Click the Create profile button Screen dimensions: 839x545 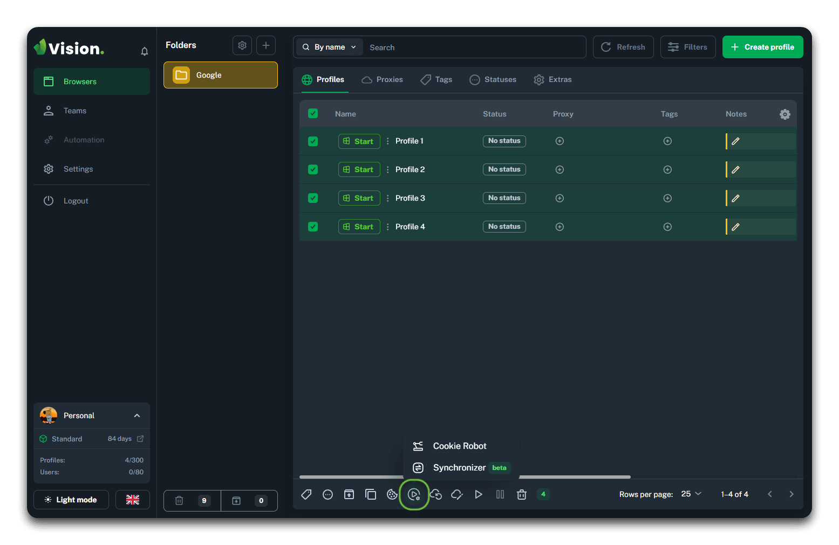point(762,47)
